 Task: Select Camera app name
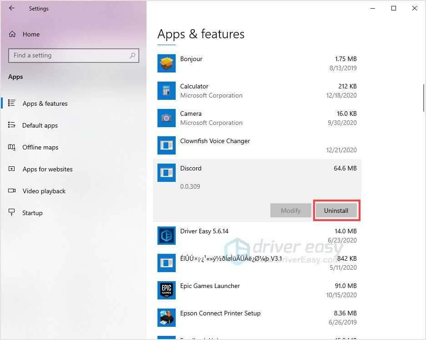tap(191, 113)
